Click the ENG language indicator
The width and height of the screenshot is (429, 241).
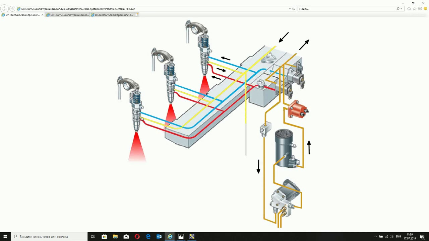tap(398, 237)
